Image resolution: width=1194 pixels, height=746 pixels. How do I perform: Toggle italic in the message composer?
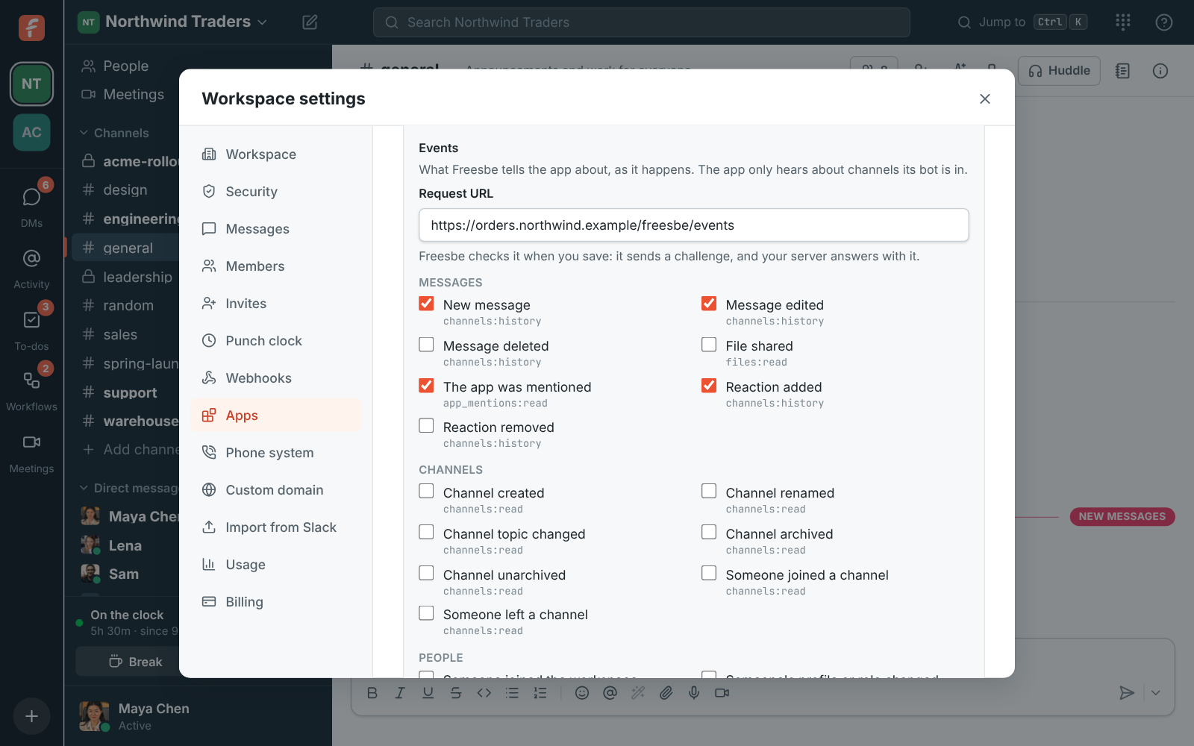pos(400,693)
